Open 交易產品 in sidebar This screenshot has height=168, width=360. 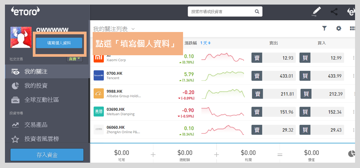[47, 125]
